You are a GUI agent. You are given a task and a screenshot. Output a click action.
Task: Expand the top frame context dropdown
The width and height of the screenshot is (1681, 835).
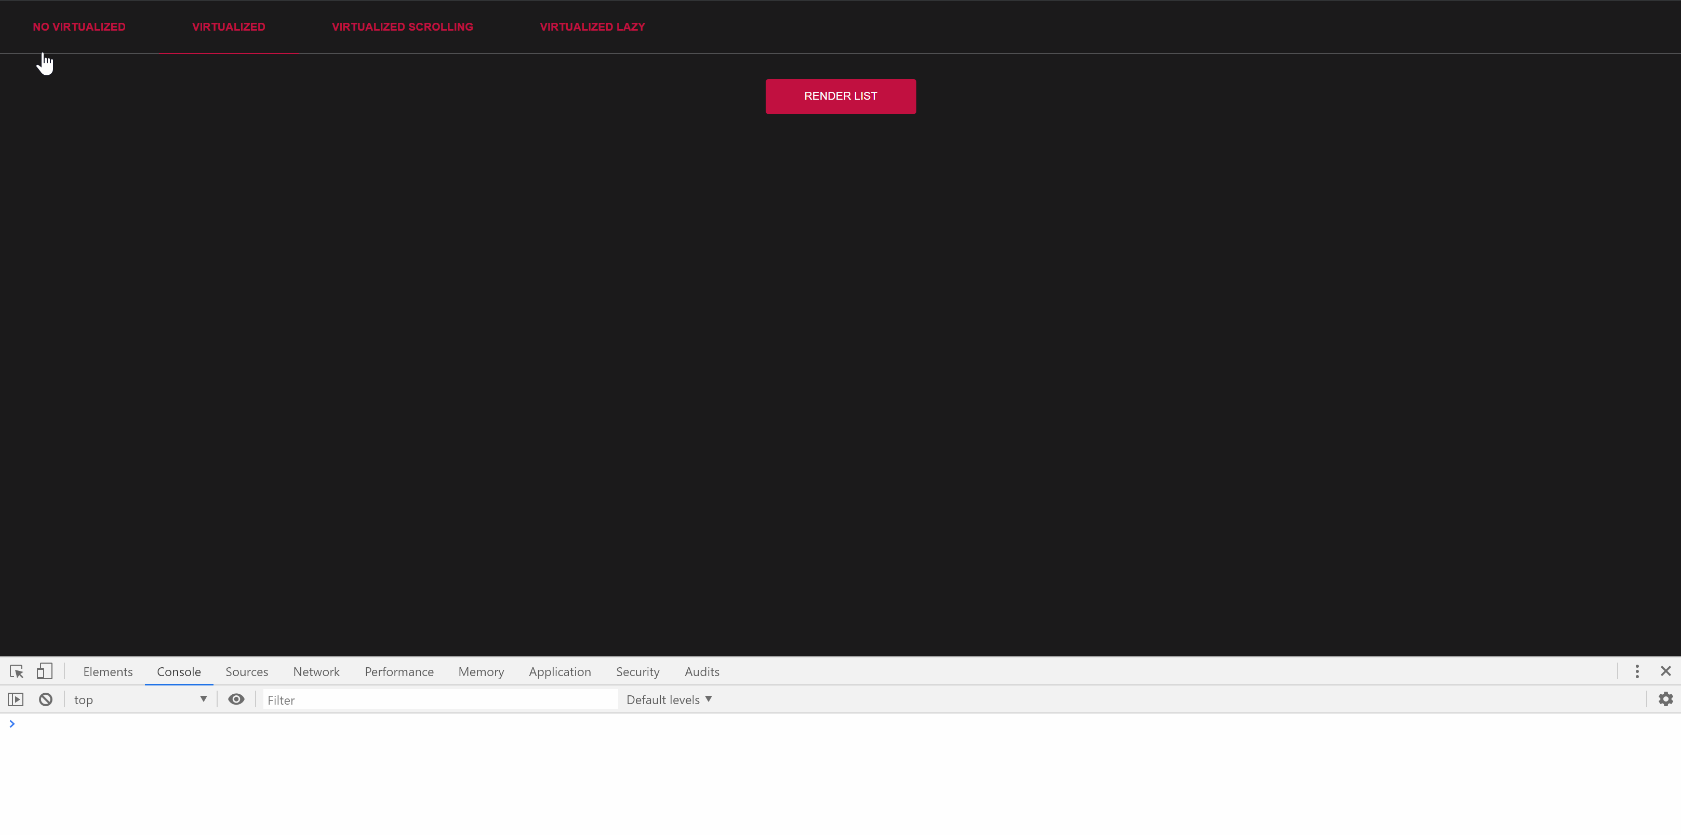pyautogui.click(x=202, y=699)
